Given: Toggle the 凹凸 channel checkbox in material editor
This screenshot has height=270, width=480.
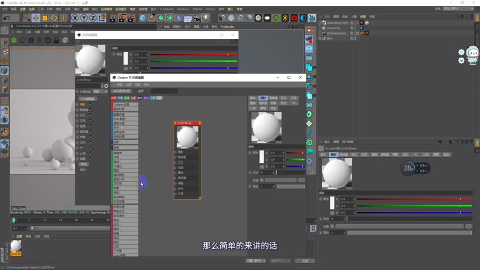Looking at the screenshot, I should point(91,115).
